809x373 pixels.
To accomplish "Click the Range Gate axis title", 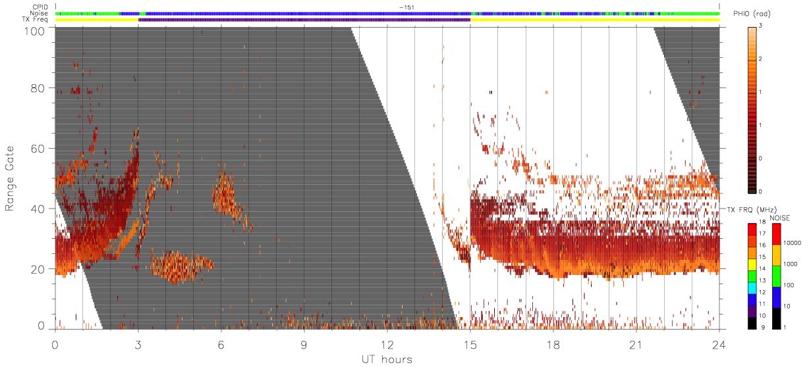I will coord(11,178).
